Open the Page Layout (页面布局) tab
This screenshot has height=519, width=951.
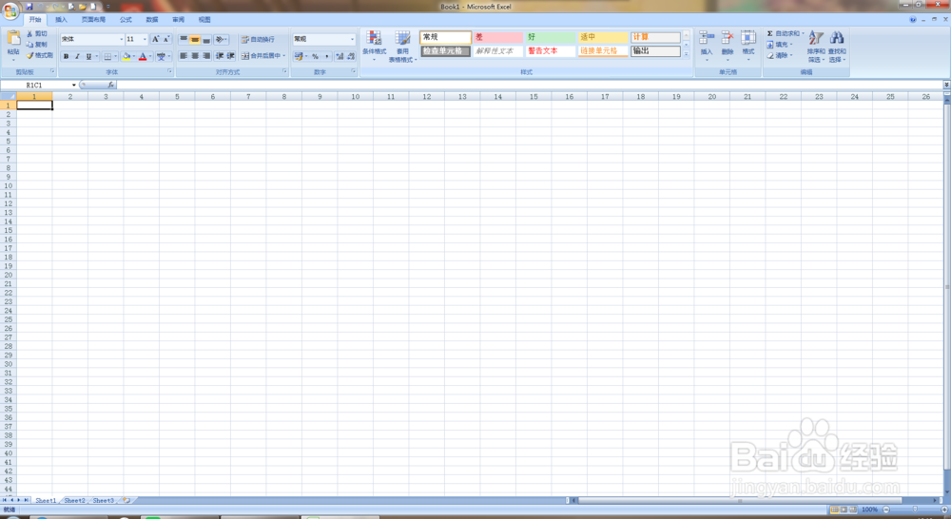pyautogui.click(x=93, y=20)
